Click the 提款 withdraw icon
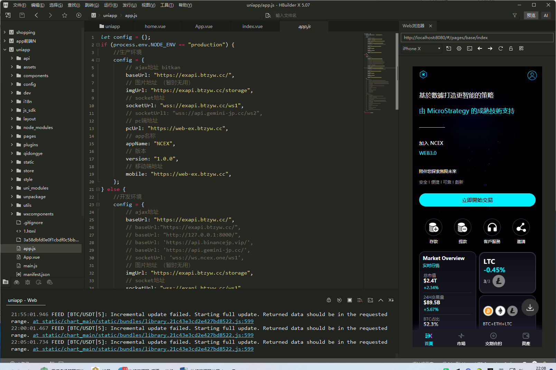 click(x=463, y=228)
